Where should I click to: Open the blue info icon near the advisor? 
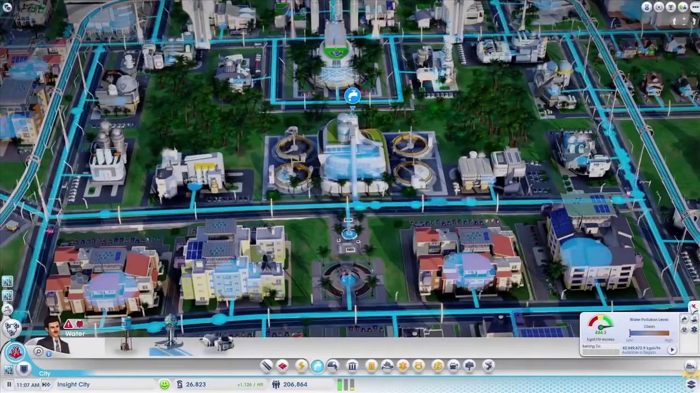[x=49, y=354]
